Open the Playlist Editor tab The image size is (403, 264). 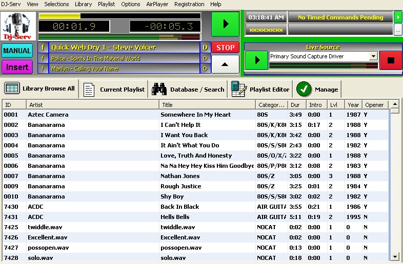click(x=260, y=90)
